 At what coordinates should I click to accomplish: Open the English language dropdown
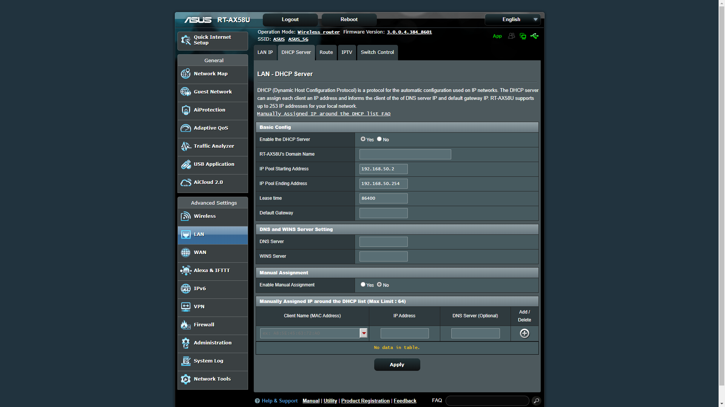512,20
